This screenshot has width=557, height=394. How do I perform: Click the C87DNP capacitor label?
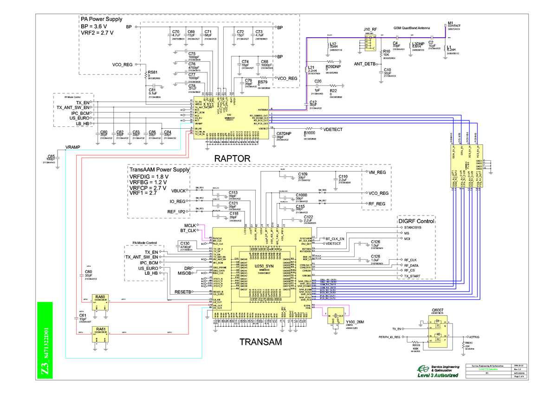(284, 133)
